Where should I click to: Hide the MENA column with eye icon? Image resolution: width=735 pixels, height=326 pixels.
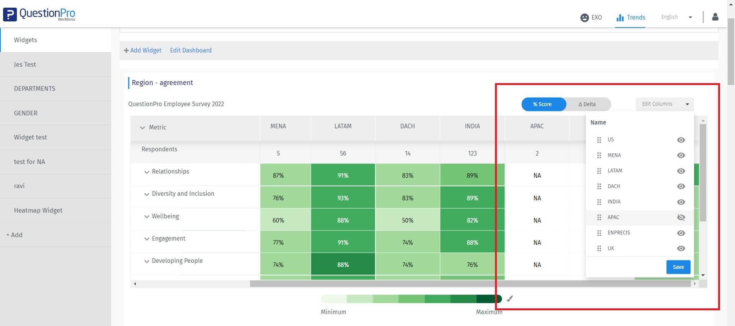[x=681, y=155]
